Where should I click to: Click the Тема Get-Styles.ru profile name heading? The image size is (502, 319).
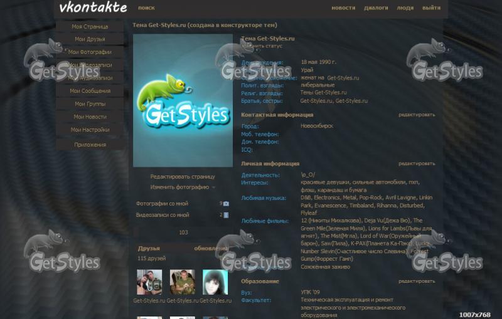tap(268, 38)
